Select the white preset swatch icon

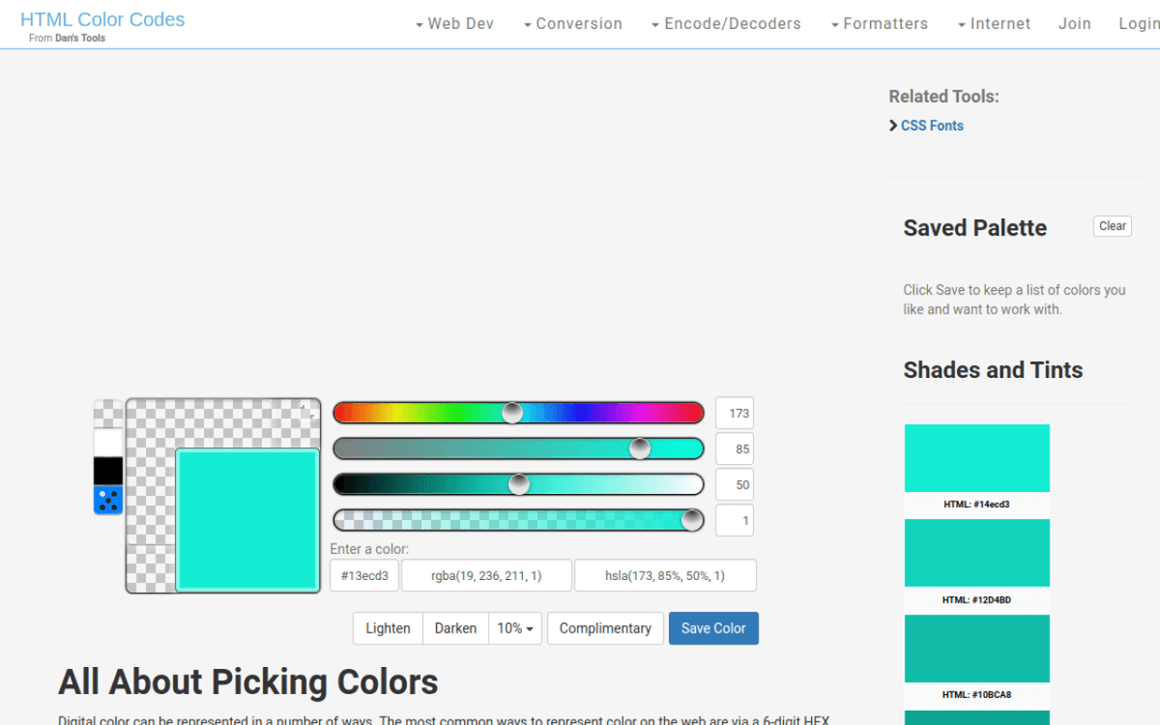point(107,443)
